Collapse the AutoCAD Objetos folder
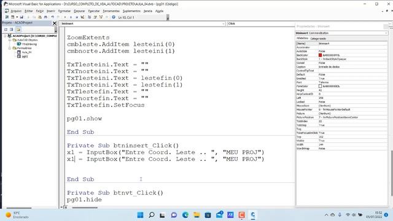393x221 pixels. click(x=10, y=40)
